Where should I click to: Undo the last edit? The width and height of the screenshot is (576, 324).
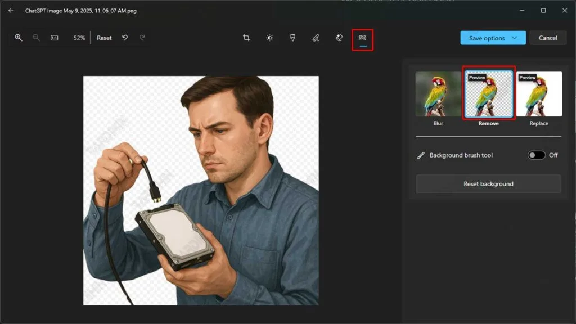(x=125, y=38)
